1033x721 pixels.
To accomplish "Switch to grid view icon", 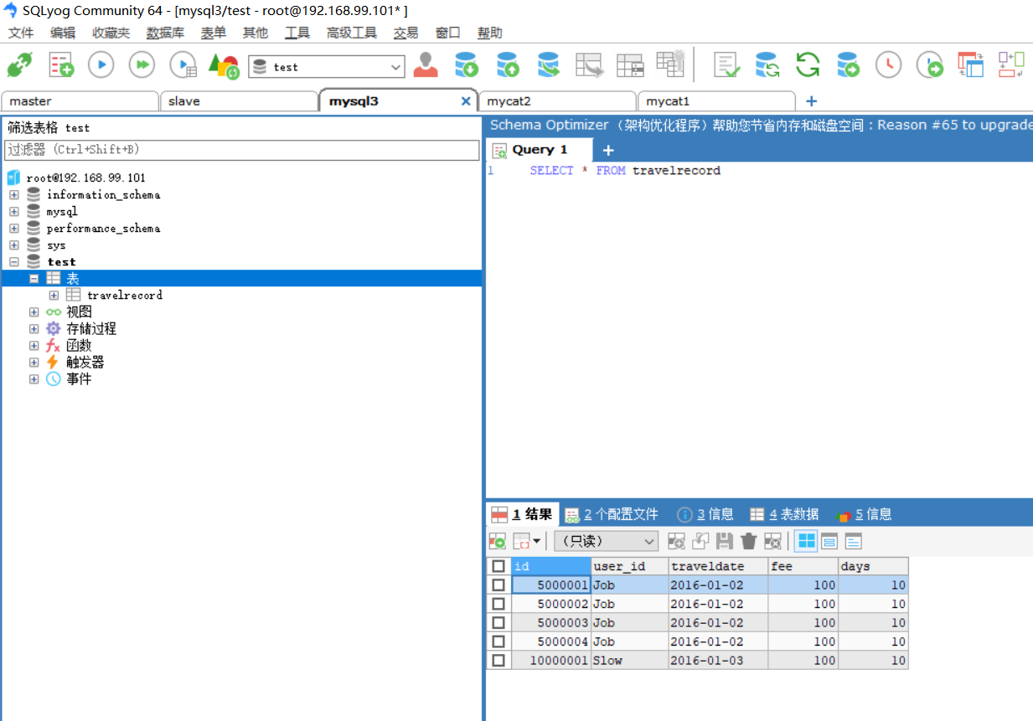I will 806,541.
